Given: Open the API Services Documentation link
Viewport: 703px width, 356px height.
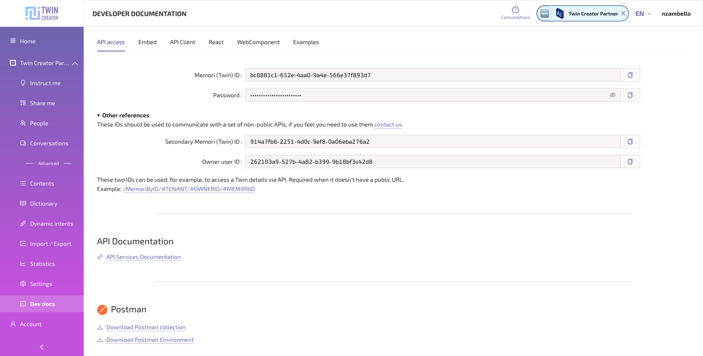Looking at the screenshot, I should (x=143, y=257).
